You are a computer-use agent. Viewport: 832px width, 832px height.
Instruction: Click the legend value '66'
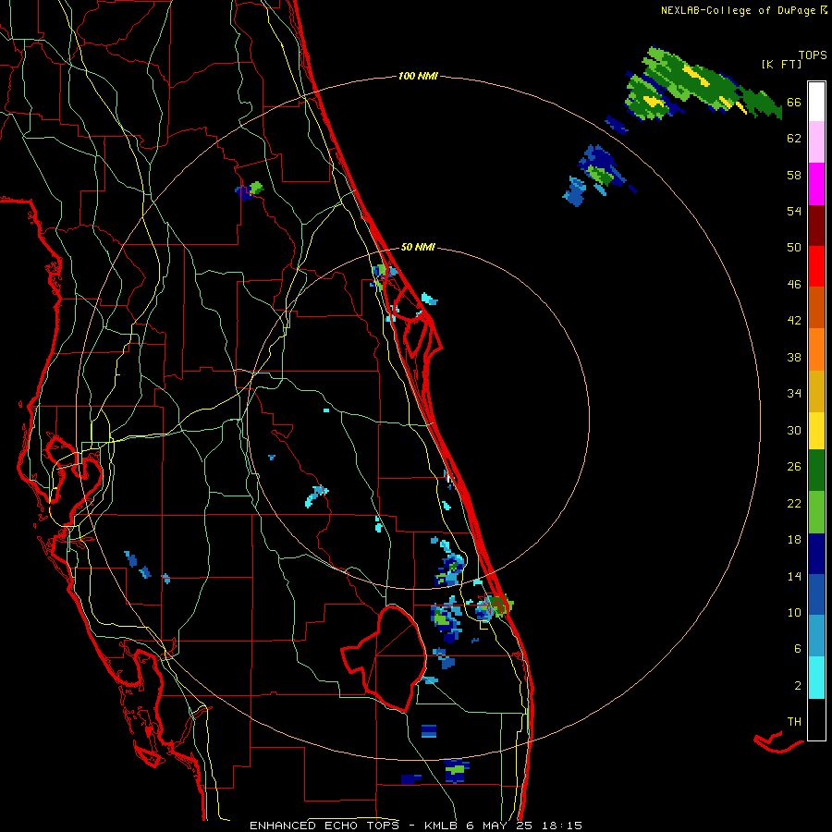coord(794,103)
